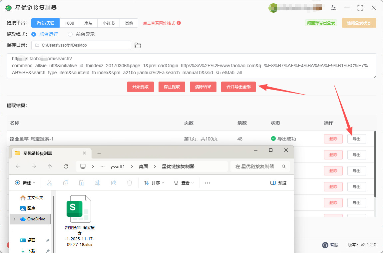Open the 排序 sort dropdown

coord(154,183)
